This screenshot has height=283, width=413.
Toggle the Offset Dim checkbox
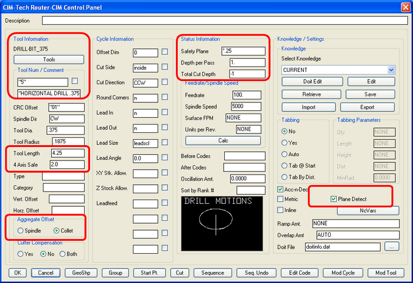pyautogui.click(x=164, y=51)
